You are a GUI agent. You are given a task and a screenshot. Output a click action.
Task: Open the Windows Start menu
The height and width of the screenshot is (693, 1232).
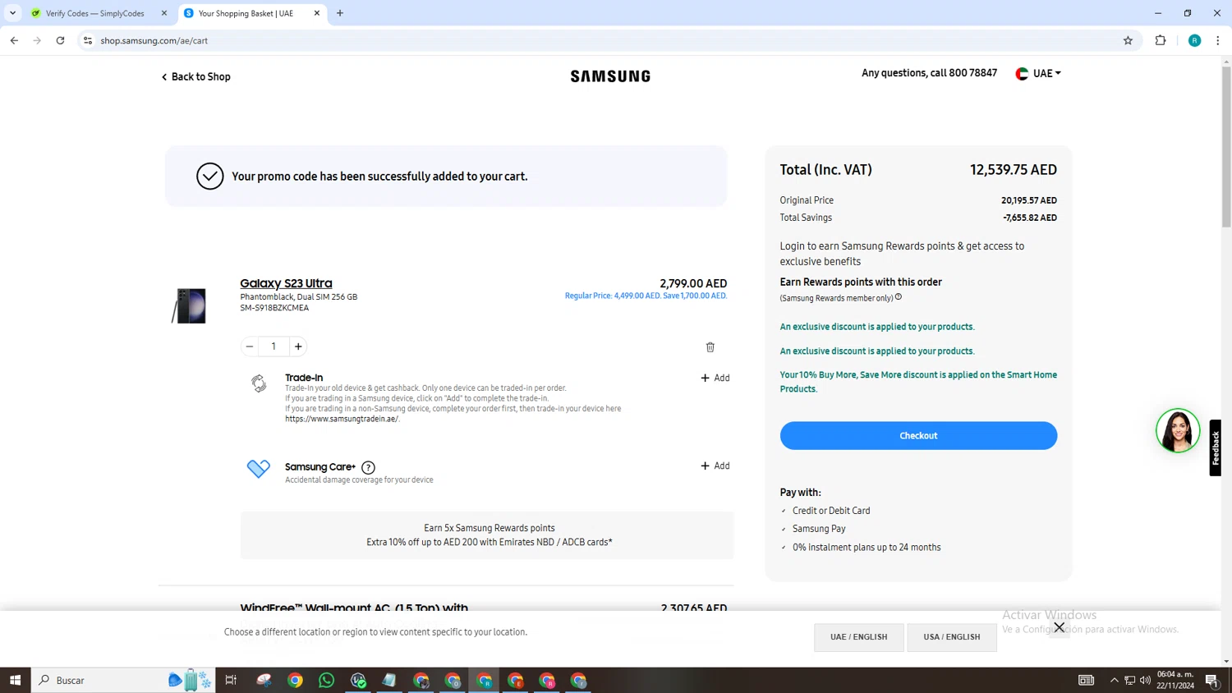(x=15, y=680)
